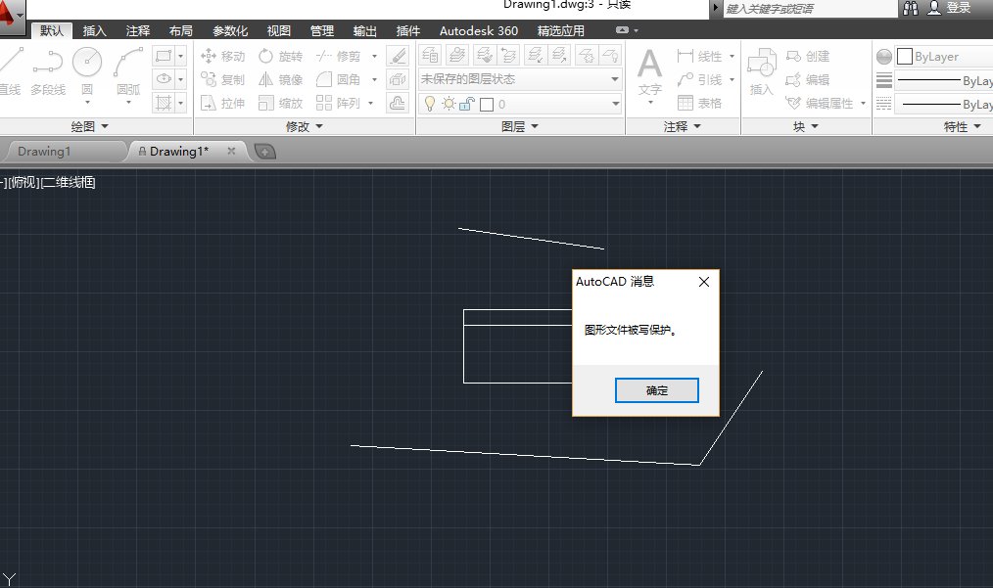Click the Table (表格) tool
Screen dimensions: 993x588
tap(700, 103)
